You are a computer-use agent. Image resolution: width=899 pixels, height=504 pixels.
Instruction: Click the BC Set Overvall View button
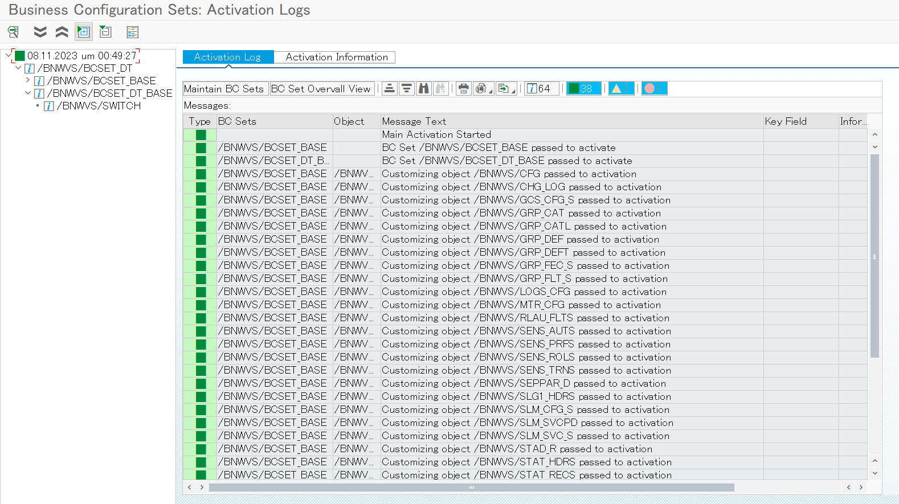point(321,88)
